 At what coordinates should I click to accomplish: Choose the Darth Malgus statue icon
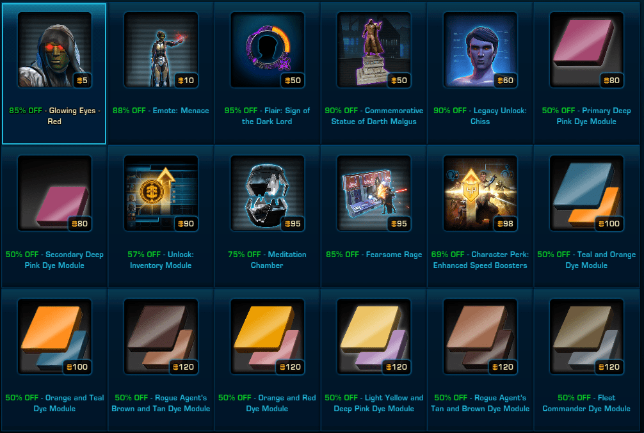coord(373,50)
